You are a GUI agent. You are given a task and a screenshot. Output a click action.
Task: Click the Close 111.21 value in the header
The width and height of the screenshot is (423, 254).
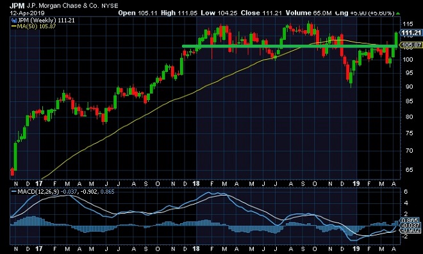(261, 13)
